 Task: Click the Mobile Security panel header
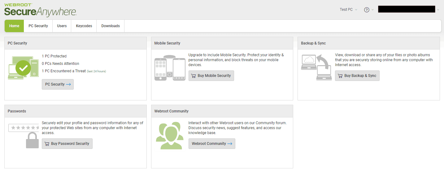tap(222, 43)
